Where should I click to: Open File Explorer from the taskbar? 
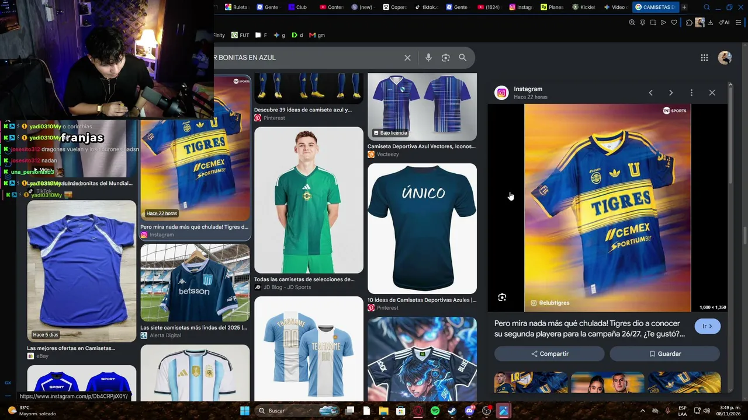(383, 411)
